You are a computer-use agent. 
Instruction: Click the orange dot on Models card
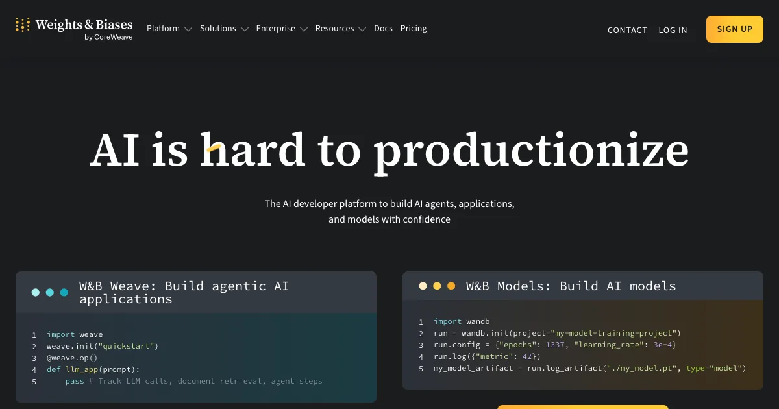click(451, 286)
